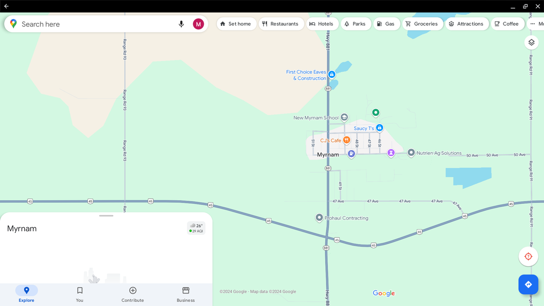This screenshot has width=544, height=306.
Task: Select the CJ's Cafe restaurant pin
Action: (x=346, y=140)
